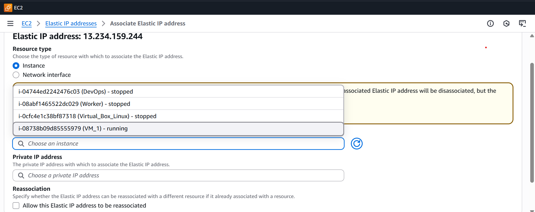Screen dimensions: 535x212
Task: Click the scrollbar up arrow
Action: point(532,36)
